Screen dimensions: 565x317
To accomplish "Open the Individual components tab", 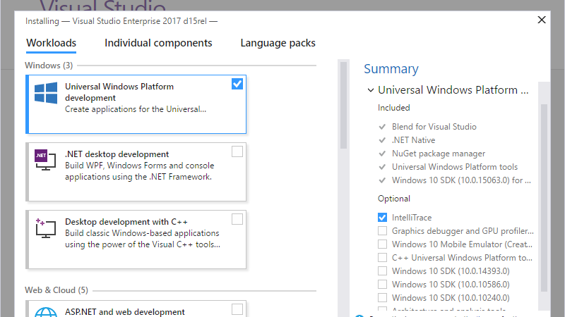I will pyautogui.click(x=158, y=43).
